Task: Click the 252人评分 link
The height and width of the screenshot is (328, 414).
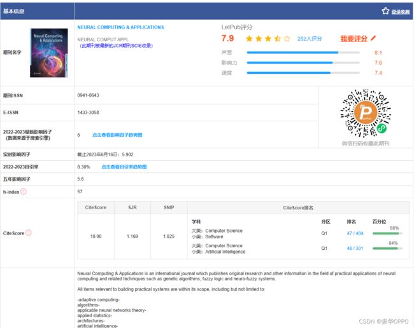Action: pyautogui.click(x=310, y=39)
